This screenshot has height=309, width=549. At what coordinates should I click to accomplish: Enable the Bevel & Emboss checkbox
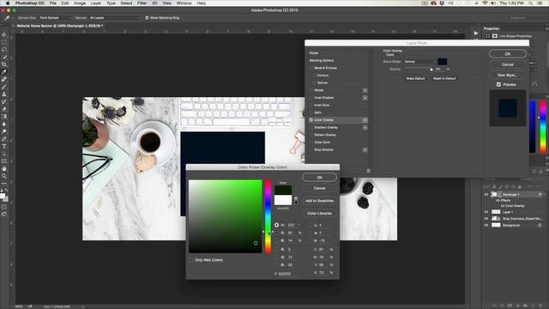[311, 68]
